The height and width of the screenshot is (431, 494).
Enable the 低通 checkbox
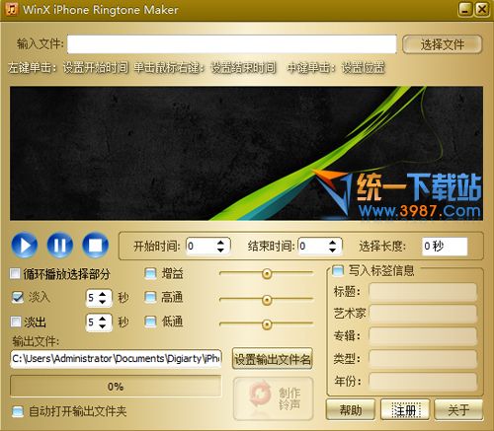150,322
